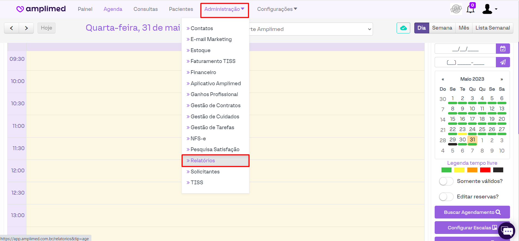Enable the Editar reservas switch

[x=446, y=197]
